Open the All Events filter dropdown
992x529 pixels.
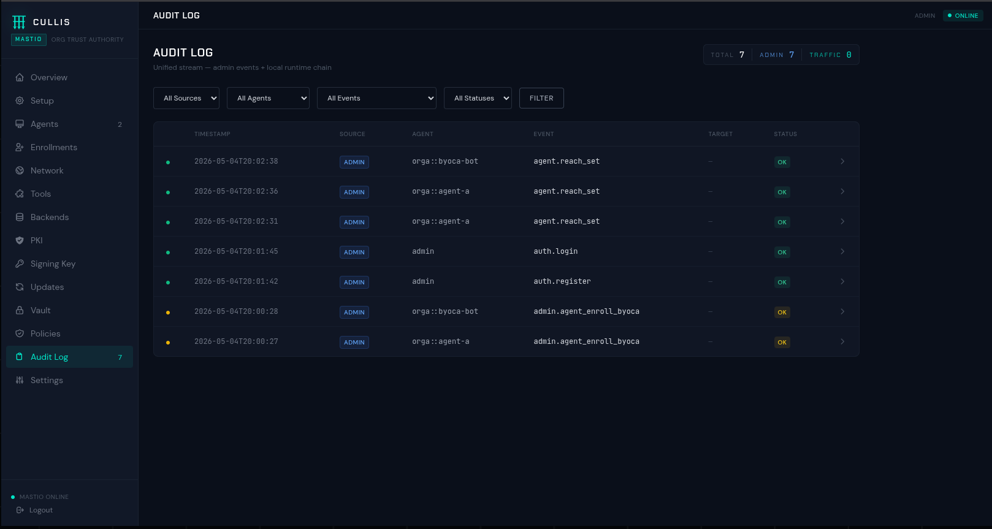[376, 98]
